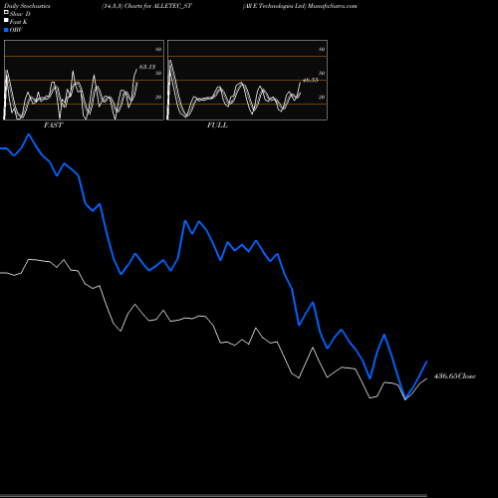This screenshot has height=498, width=498.
Task: Click the 80 axis label in FAST chart
Action: [158, 49]
